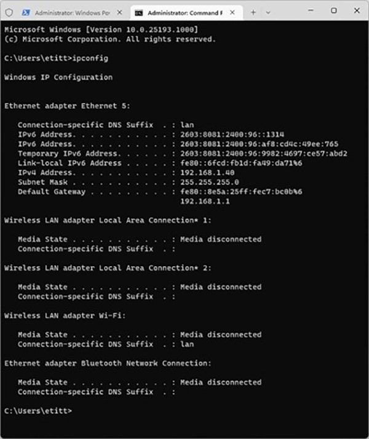Close the Windows PowerShell tab
Screen dimensions: 369x439
point(121,12)
